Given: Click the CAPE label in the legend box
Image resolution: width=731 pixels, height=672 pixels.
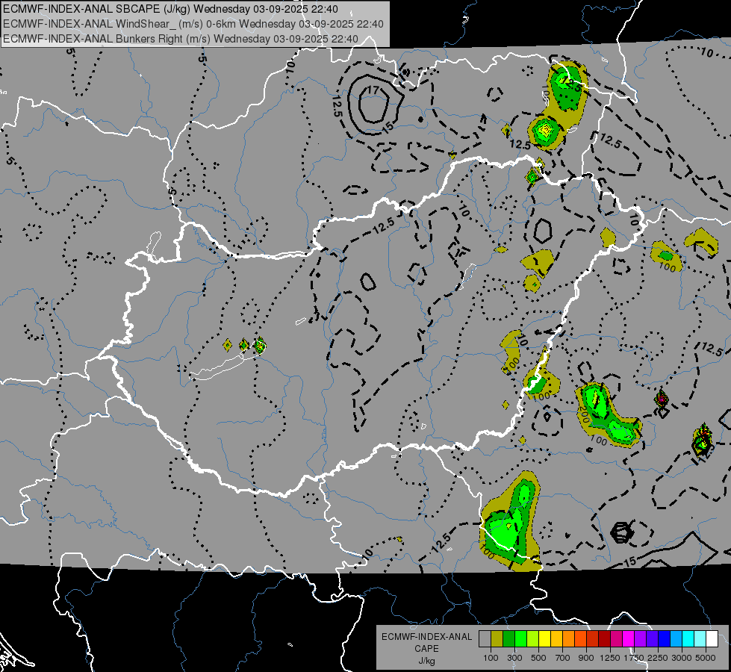Looking at the screenshot, I should pyautogui.click(x=426, y=649).
